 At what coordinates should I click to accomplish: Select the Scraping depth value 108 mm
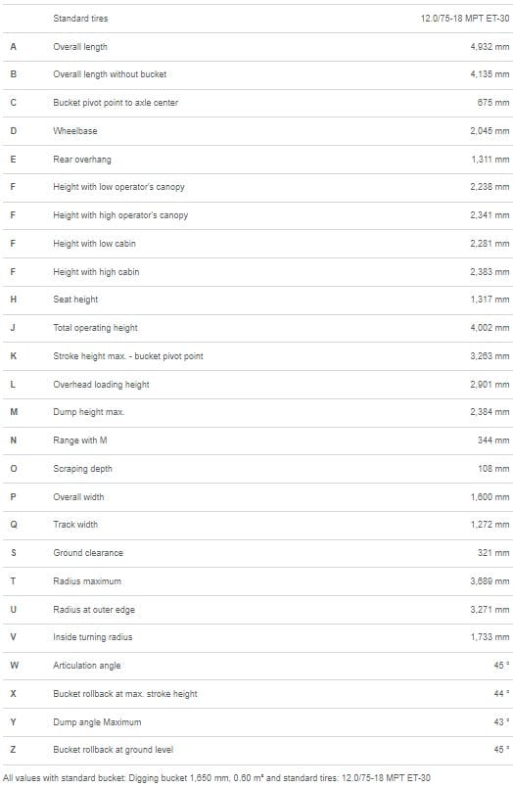pyautogui.click(x=493, y=469)
